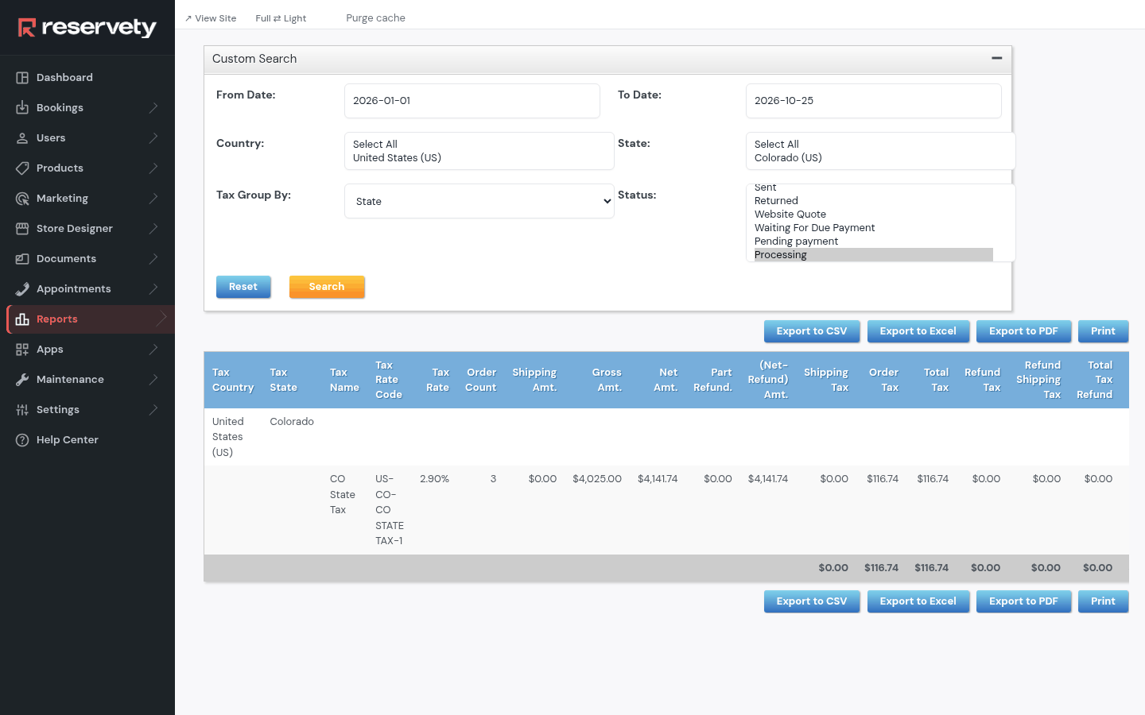Viewport: 1145px width, 715px height.
Task: Collapse the Custom Search panel with minus icon
Action: (996, 58)
